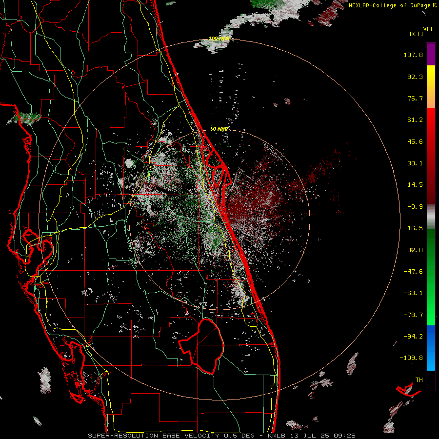The image size is (439, 439).
Task: Click the 76.7 velocity scale value
Action: (x=415, y=98)
